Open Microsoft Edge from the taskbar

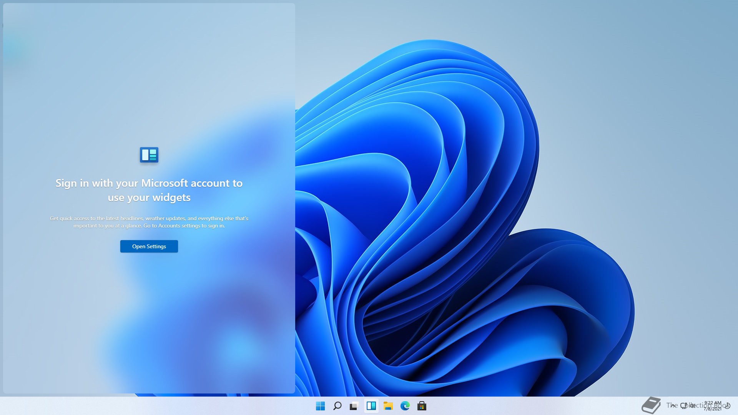[x=405, y=406]
